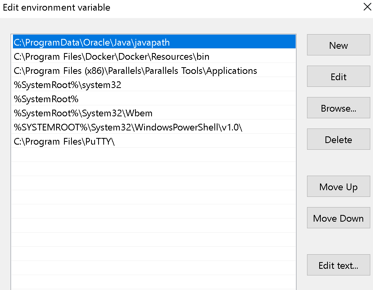The image size is (373, 290).
Task: Select the plain %SystemRoot% entry
Action: click(46, 99)
